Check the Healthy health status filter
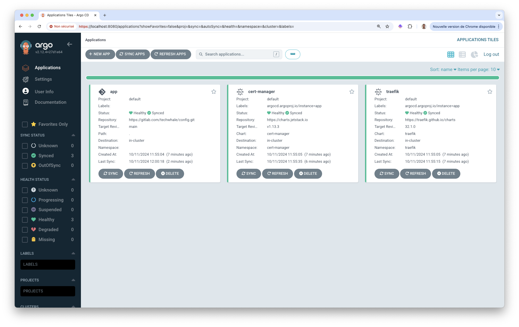Screen dimensions: 519x327 (x=25, y=220)
